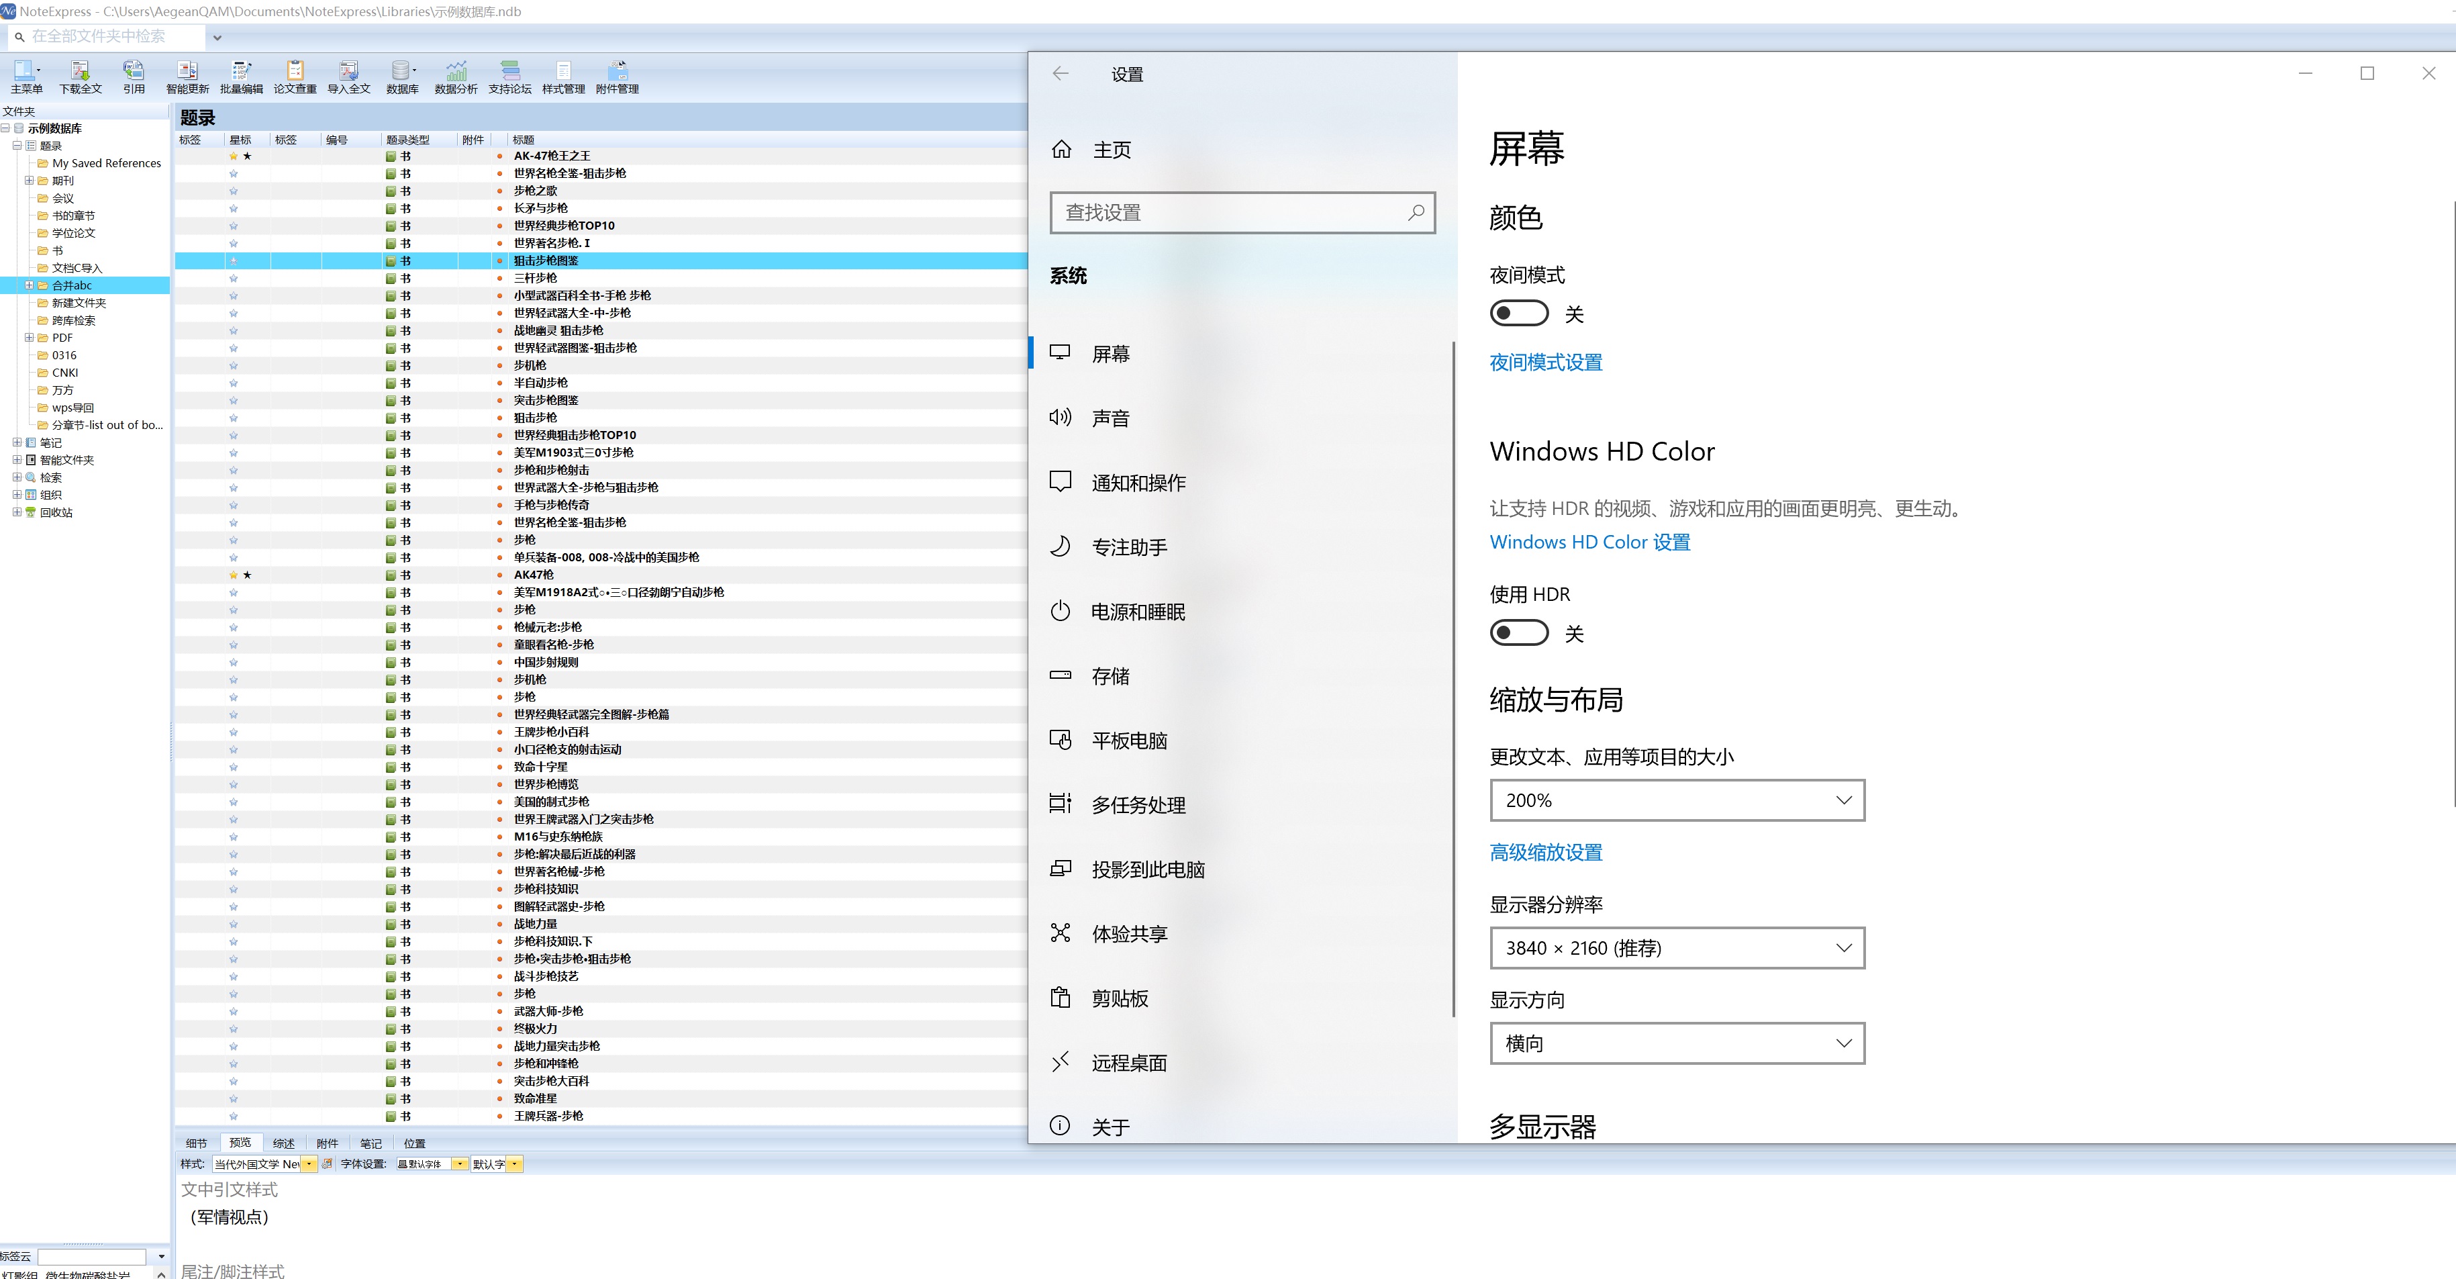
Task: Open the Windows HD Color 设置 link
Action: point(1589,542)
